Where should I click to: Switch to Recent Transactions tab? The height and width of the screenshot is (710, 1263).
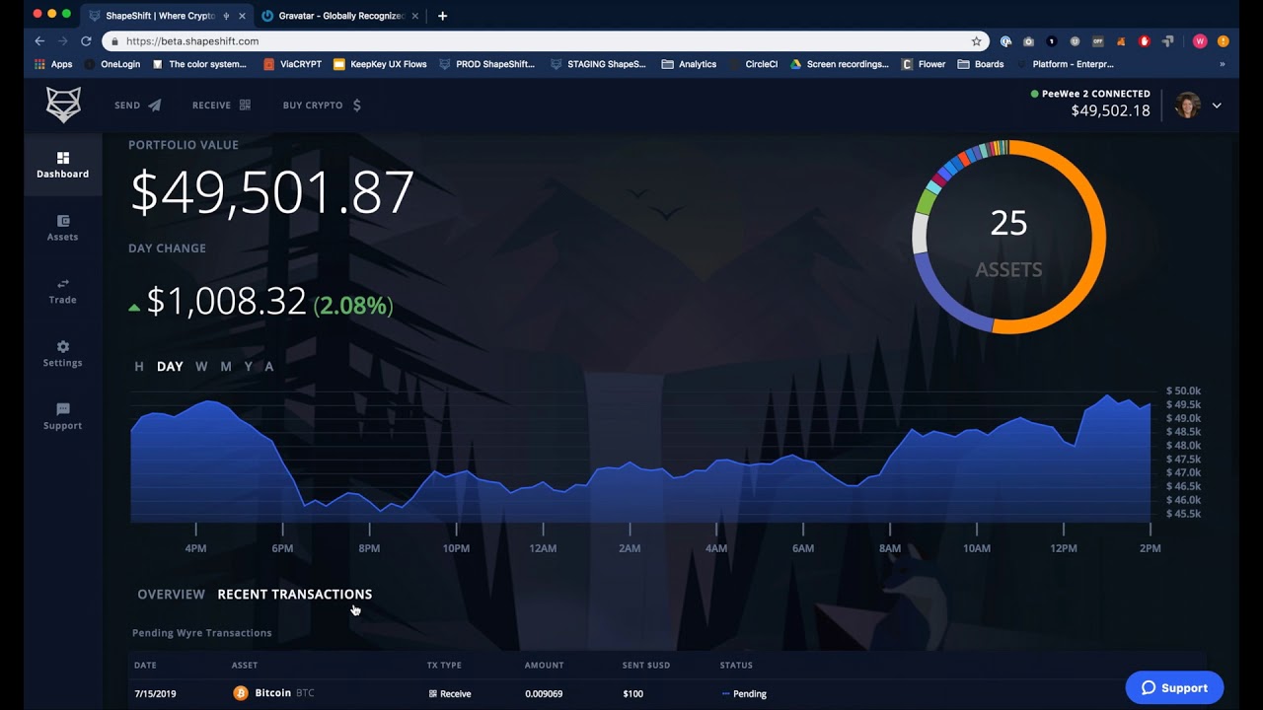(295, 594)
